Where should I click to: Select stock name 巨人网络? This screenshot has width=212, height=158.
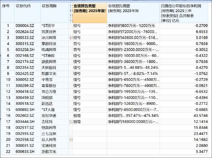(49, 140)
